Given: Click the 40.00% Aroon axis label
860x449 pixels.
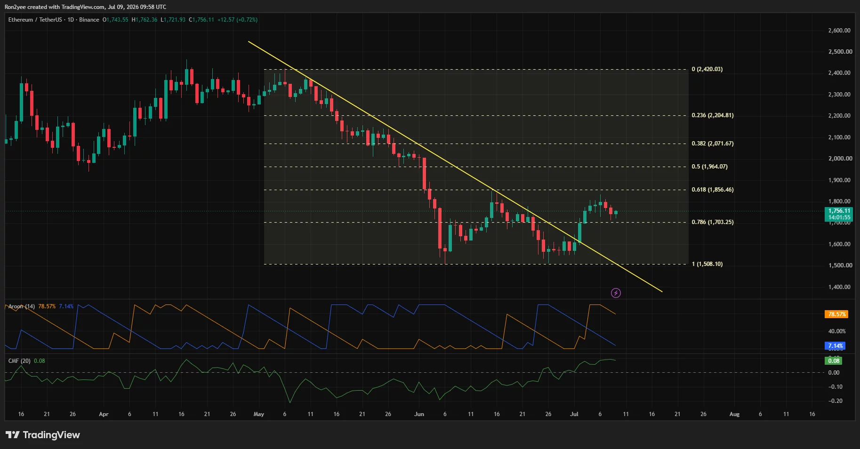Looking at the screenshot, I should [837, 331].
